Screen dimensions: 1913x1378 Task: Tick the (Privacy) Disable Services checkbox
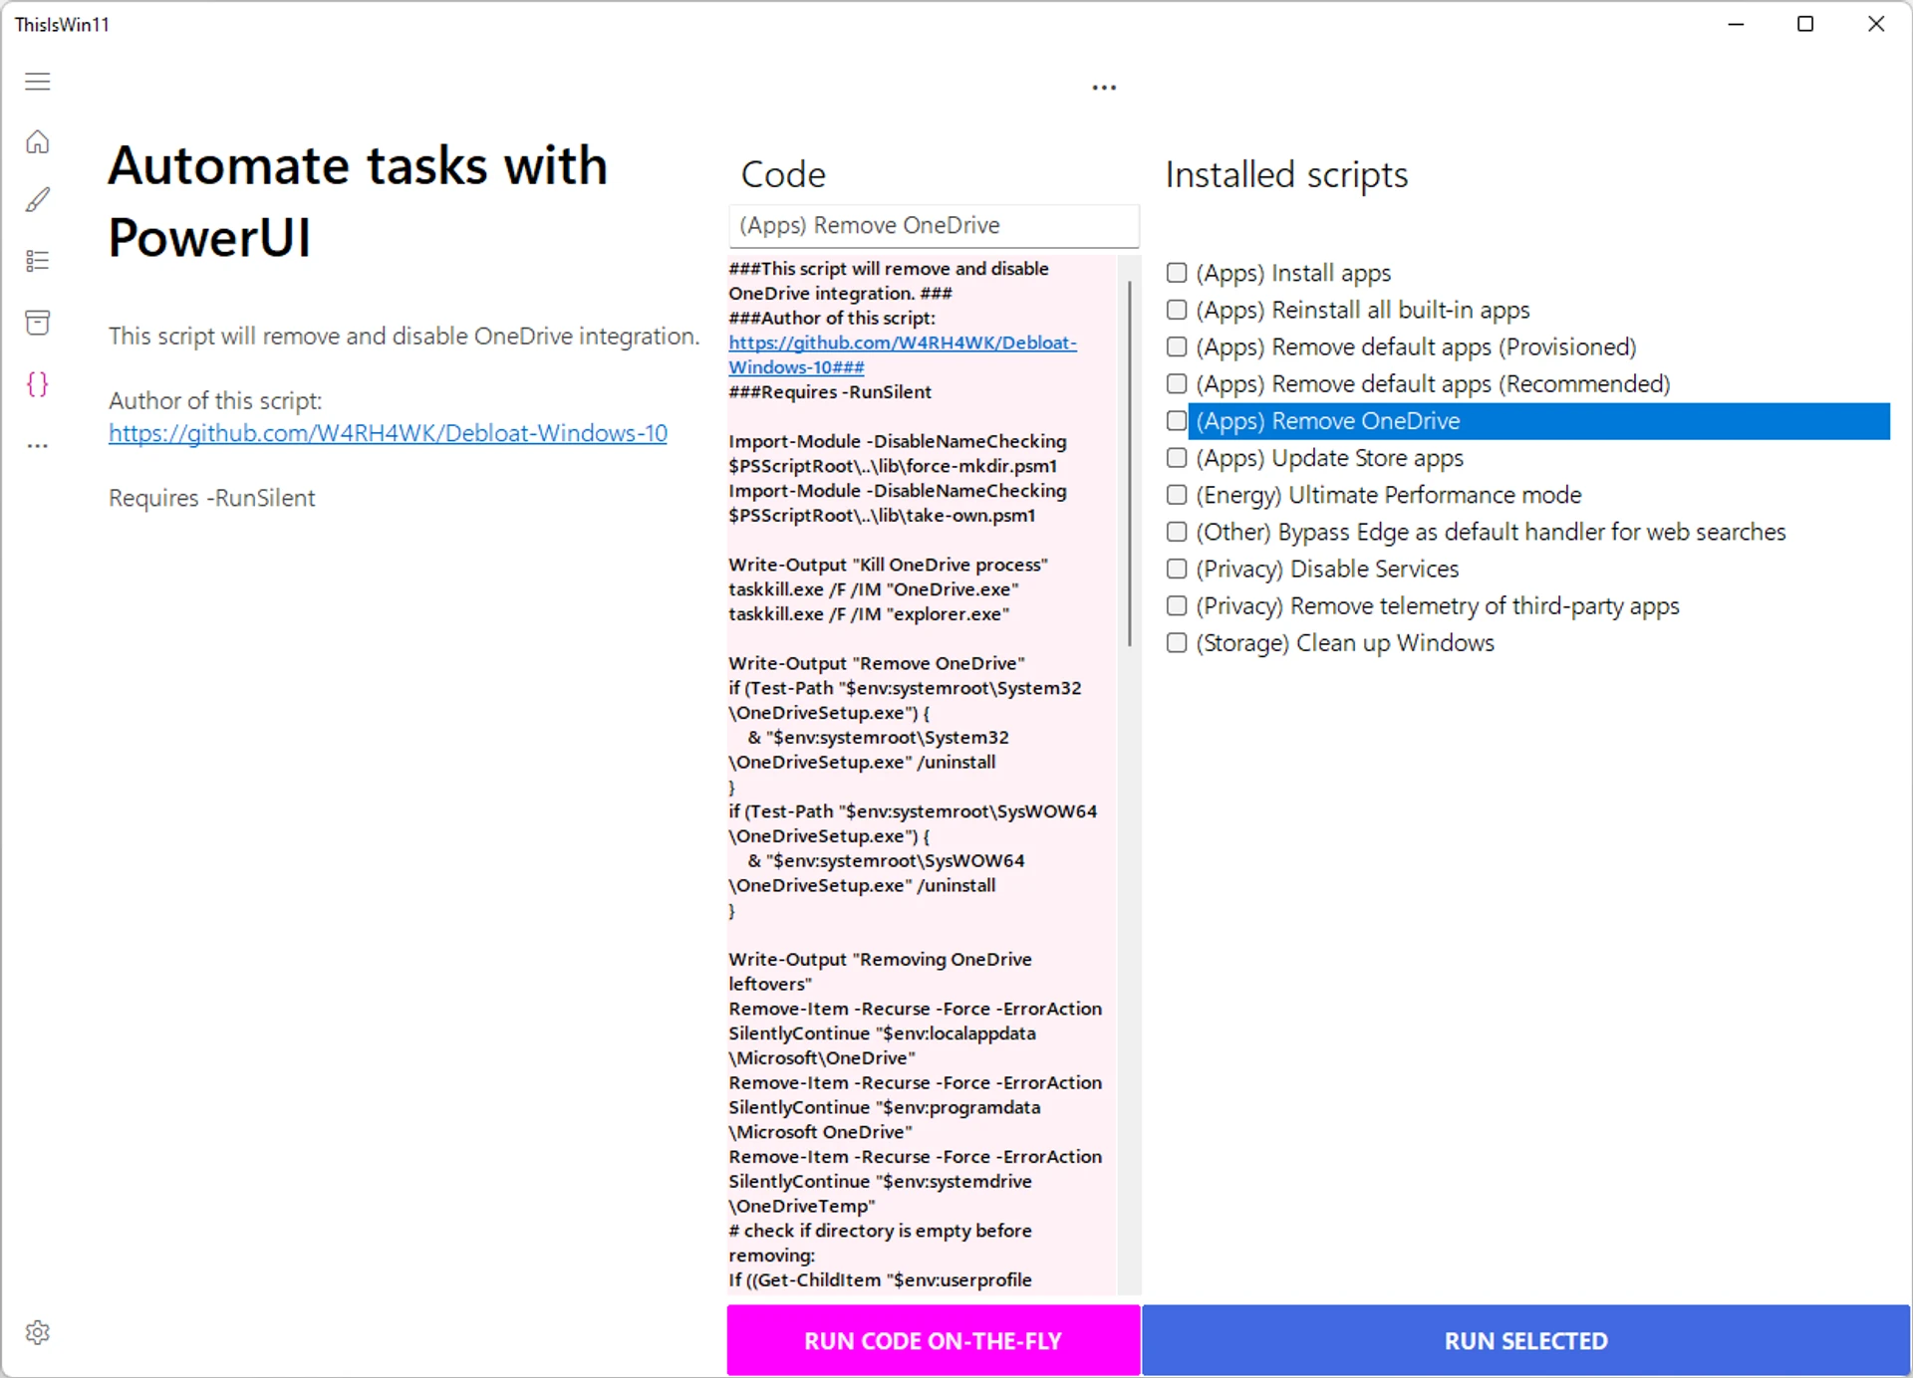click(x=1177, y=569)
